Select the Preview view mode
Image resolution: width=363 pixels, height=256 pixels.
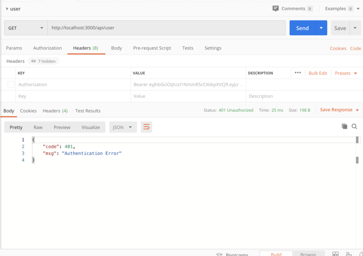coord(62,128)
